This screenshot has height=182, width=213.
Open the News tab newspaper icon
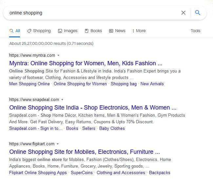(111, 31)
